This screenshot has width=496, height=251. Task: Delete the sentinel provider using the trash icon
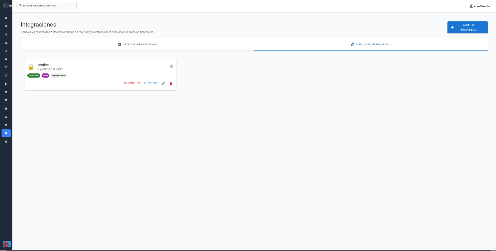point(170,83)
